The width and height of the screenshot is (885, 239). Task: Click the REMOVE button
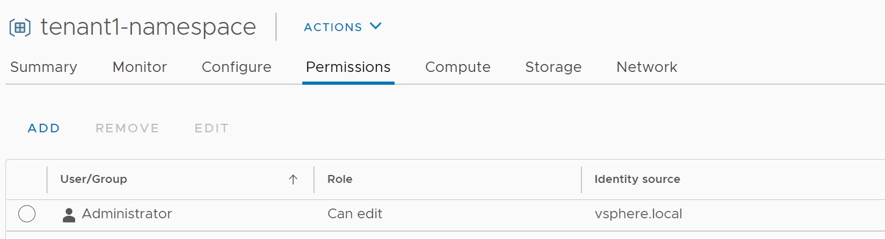tap(128, 128)
